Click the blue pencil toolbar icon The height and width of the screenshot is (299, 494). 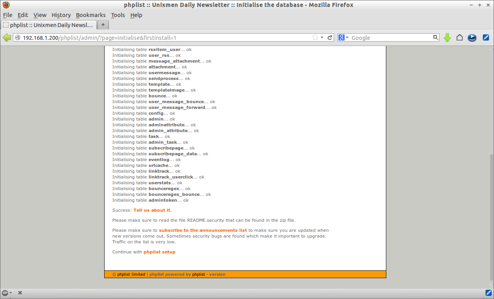click(x=486, y=37)
